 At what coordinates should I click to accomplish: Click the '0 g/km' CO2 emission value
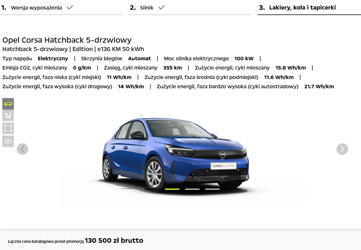tap(82, 68)
